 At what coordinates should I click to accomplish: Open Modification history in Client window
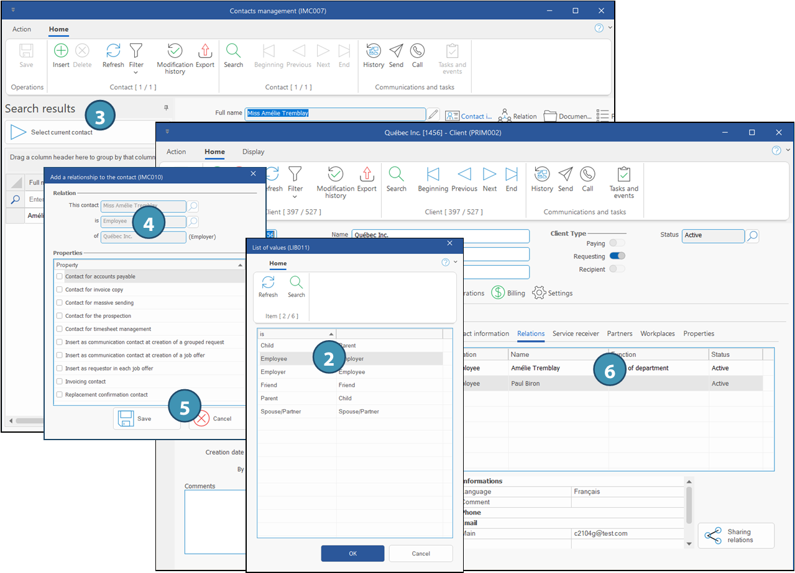coord(335,174)
